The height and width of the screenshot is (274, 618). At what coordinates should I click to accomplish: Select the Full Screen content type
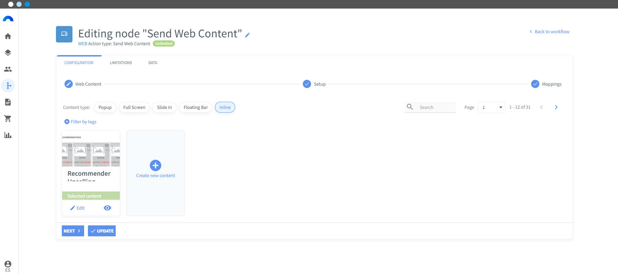(x=134, y=107)
